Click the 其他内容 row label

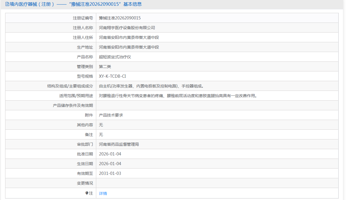coord(85,125)
